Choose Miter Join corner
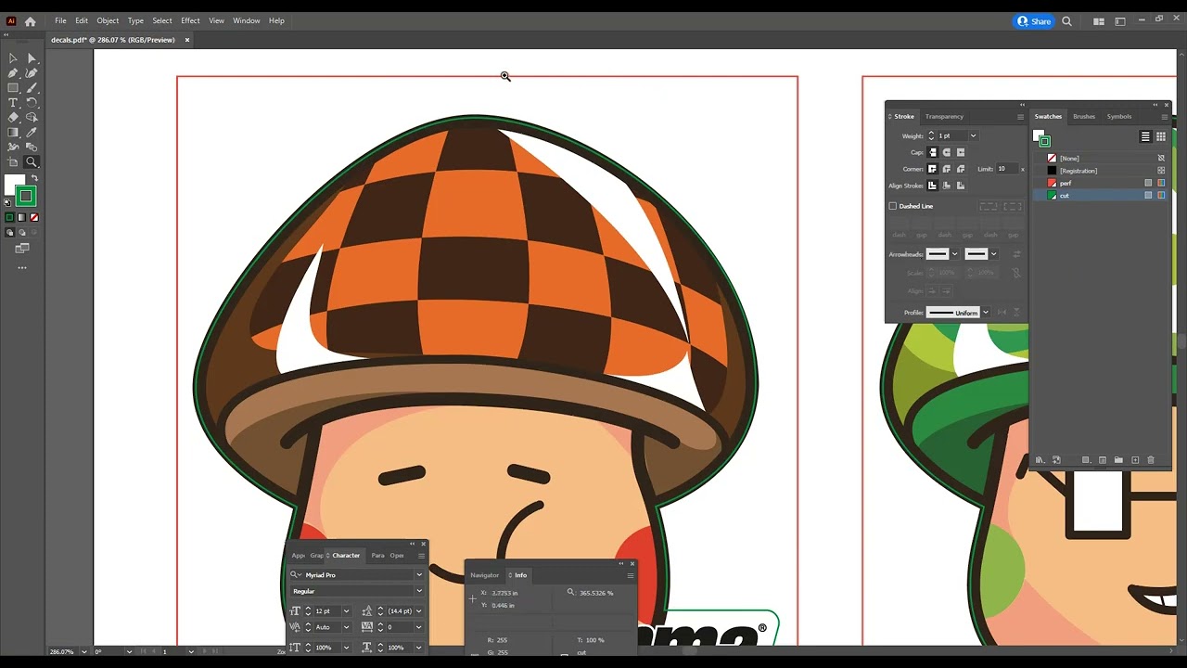 [x=933, y=169]
